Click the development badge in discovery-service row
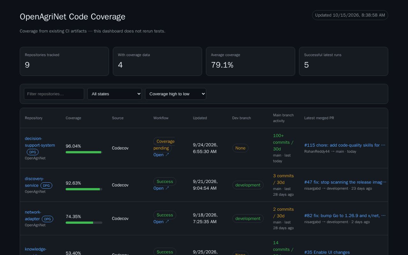This screenshot has height=255, width=408. (248, 185)
